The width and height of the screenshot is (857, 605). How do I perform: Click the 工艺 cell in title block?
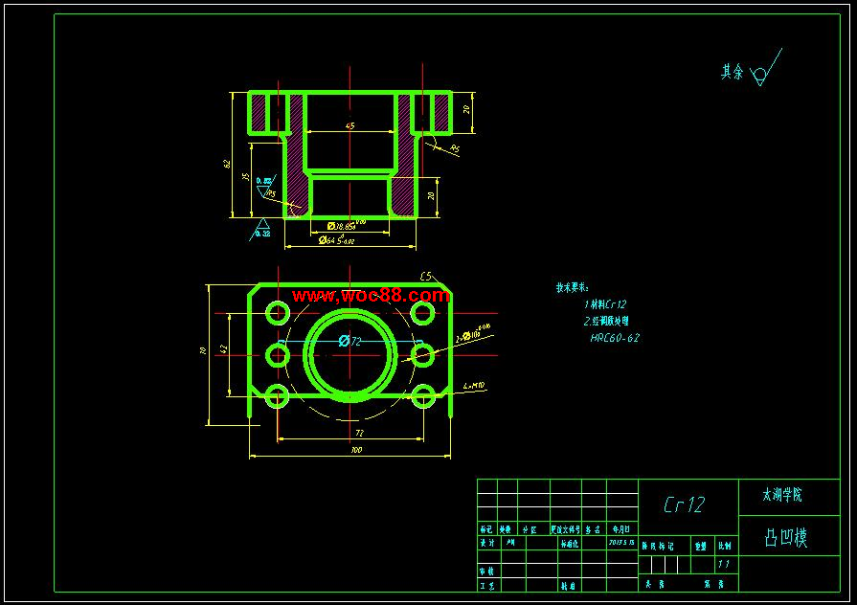pos(487,586)
